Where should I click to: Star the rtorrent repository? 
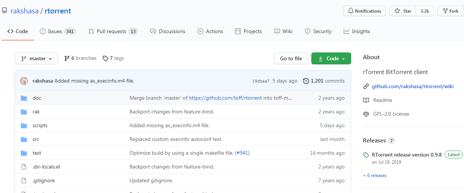(403, 11)
